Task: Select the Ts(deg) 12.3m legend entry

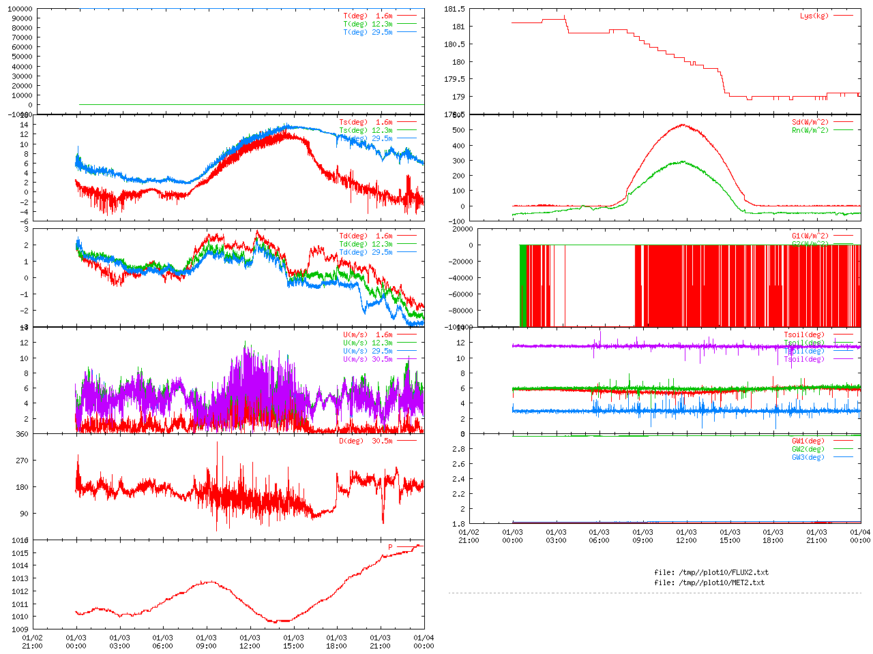Action: pyautogui.click(x=366, y=131)
